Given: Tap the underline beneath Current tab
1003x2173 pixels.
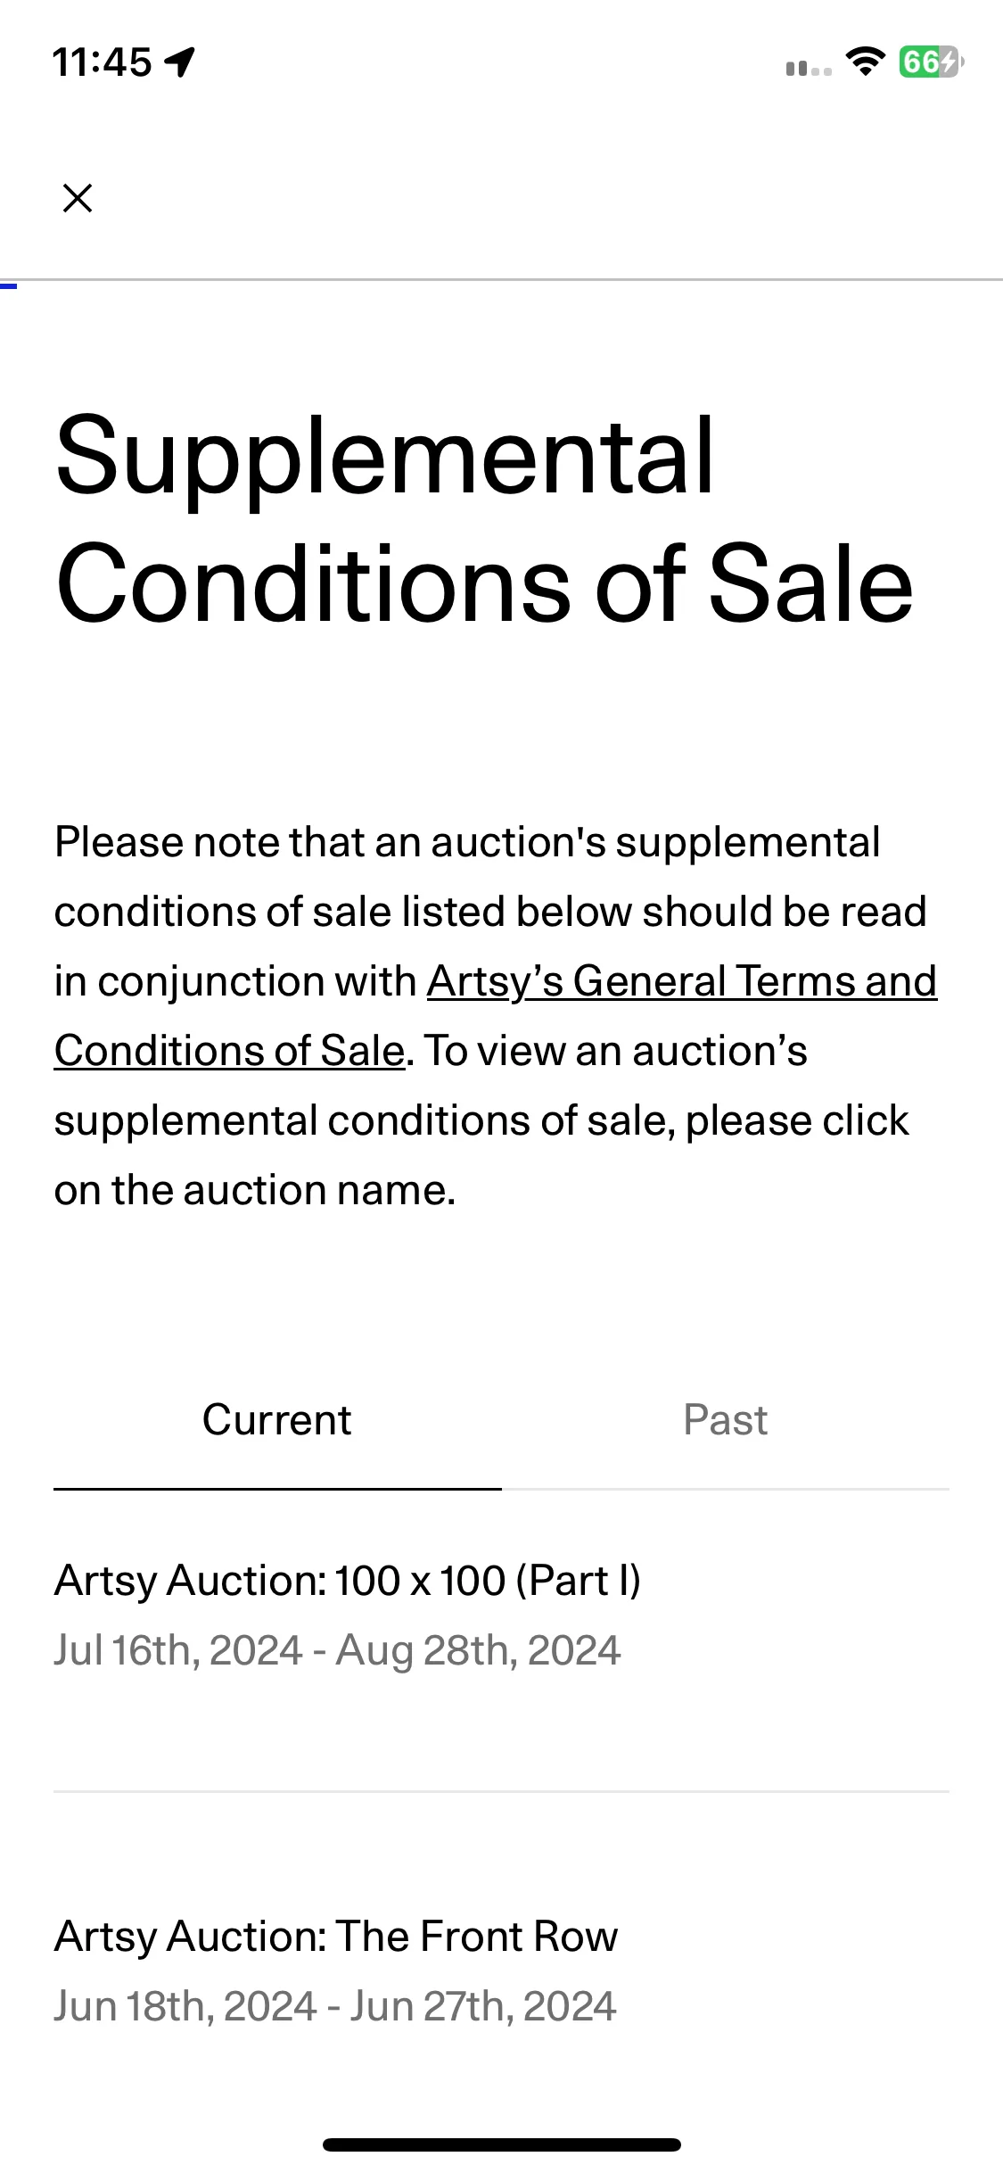Looking at the screenshot, I should (x=277, y=1489).
